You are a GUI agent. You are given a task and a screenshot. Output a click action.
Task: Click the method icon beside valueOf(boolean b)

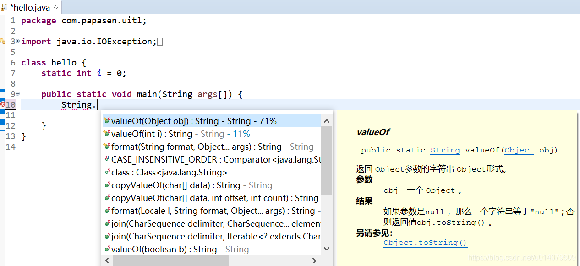point(107,249)
